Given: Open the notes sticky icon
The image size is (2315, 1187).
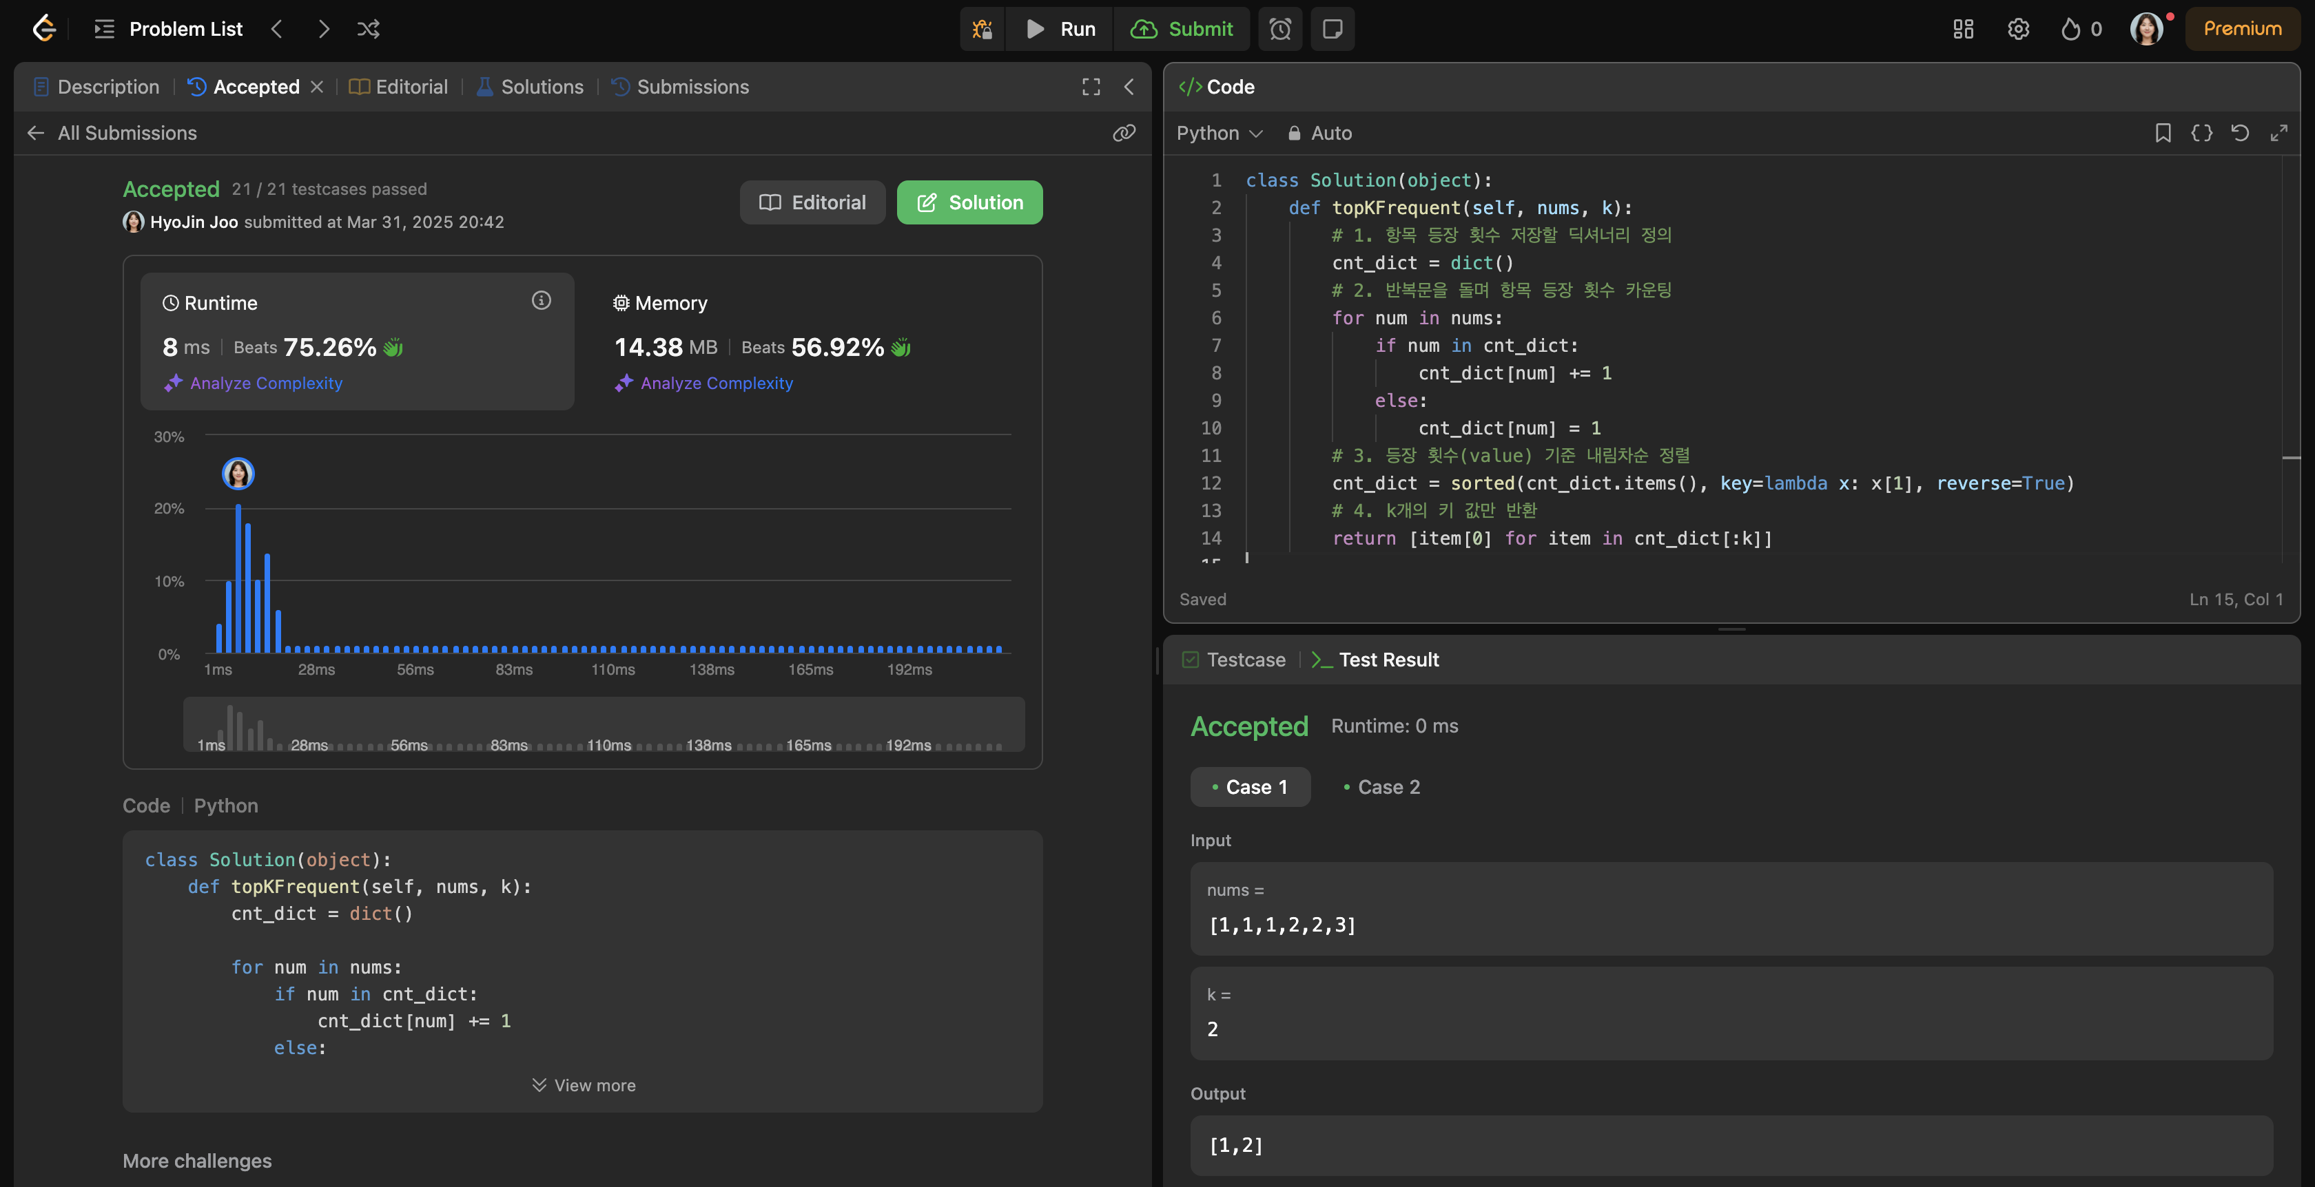Looking at the screenshot, I should [1333, 29].
